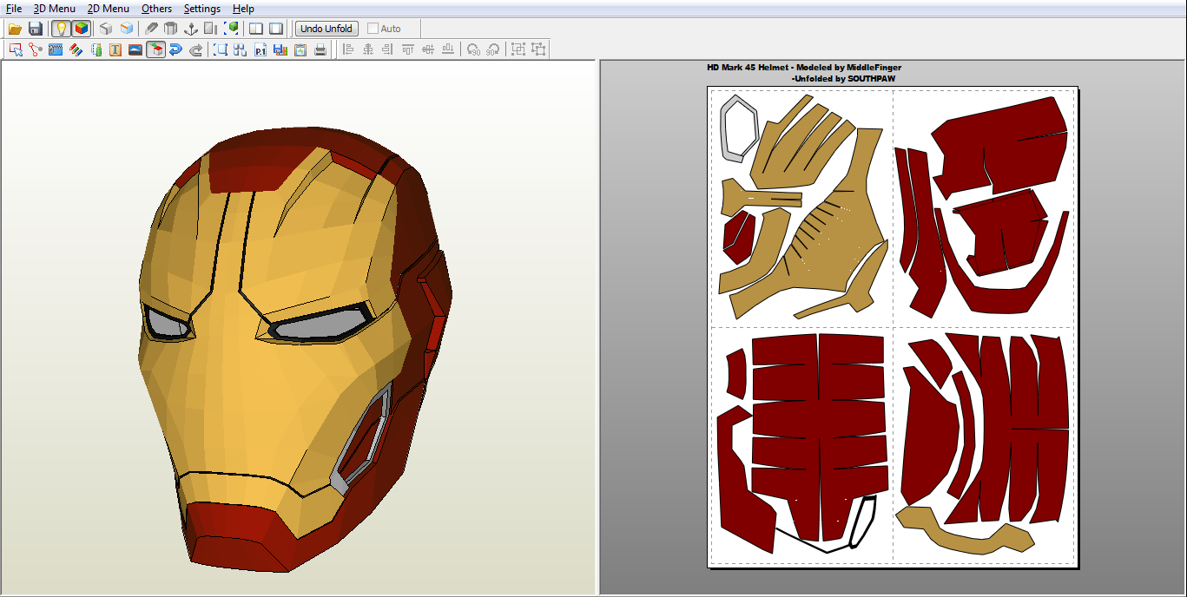Open the Help menu
This screenshot has height=597, width=1187.
click(244, 9)
